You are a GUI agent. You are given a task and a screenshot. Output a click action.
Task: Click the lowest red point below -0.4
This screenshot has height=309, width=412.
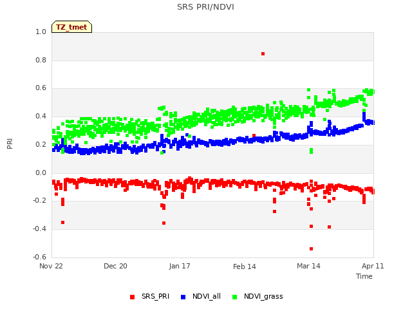[311, 249]
